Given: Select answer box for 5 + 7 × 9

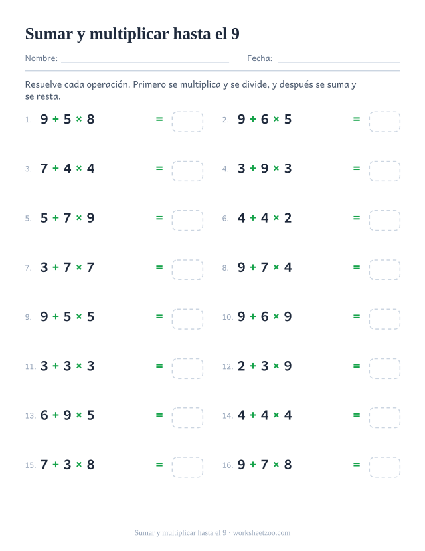Looking at the screenshot, I should [x=187, y=220].
